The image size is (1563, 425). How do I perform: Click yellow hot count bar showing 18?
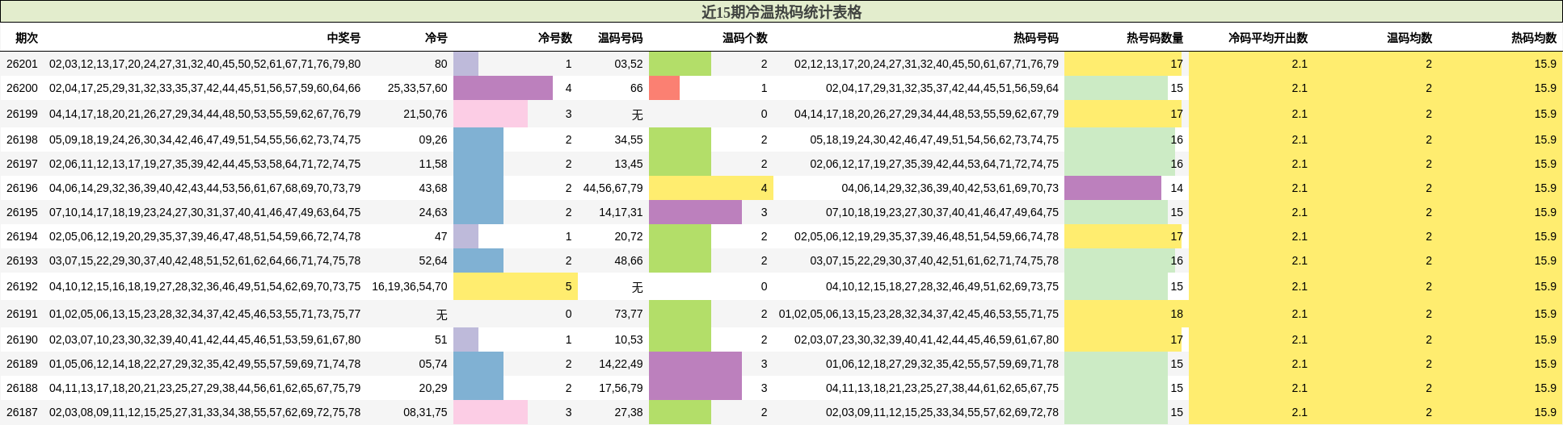[x=1127, y=314]
